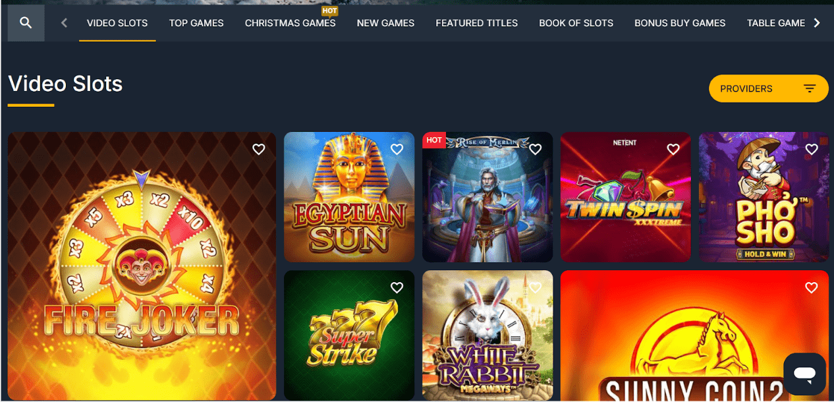
Task: Click the live chat bubble icon
Action: pos(804,374)
